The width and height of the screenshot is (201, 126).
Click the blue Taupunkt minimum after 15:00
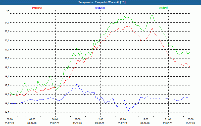pyautogui.click(x=128, y=111)
